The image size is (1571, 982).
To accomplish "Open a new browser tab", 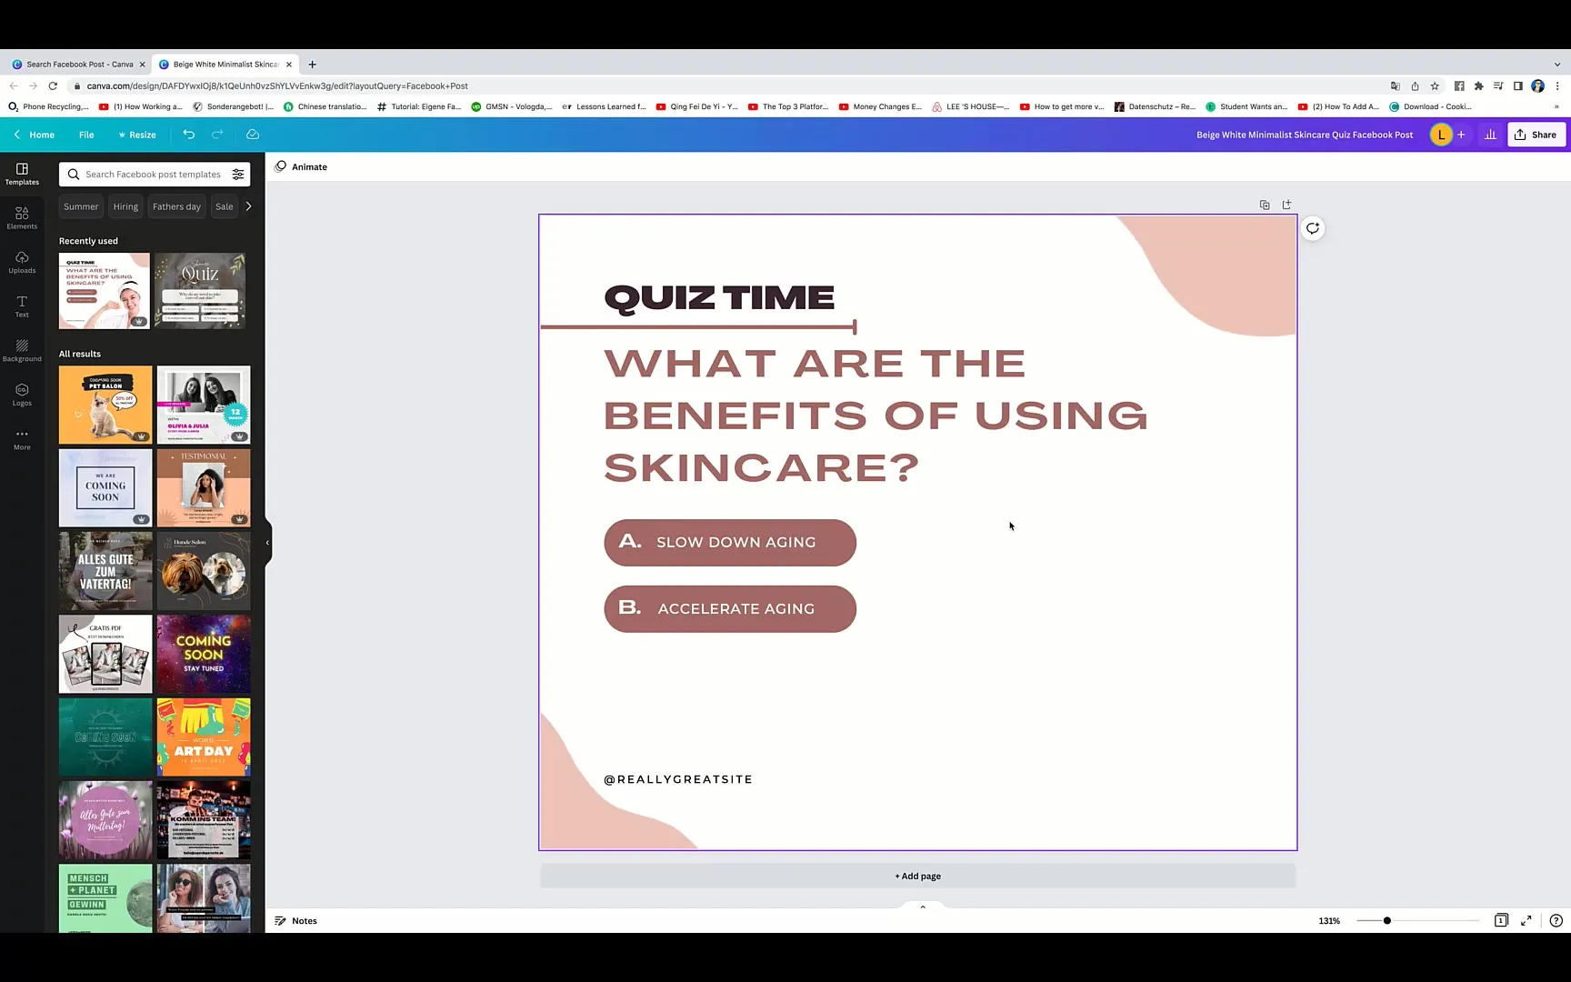I will 312,65.
